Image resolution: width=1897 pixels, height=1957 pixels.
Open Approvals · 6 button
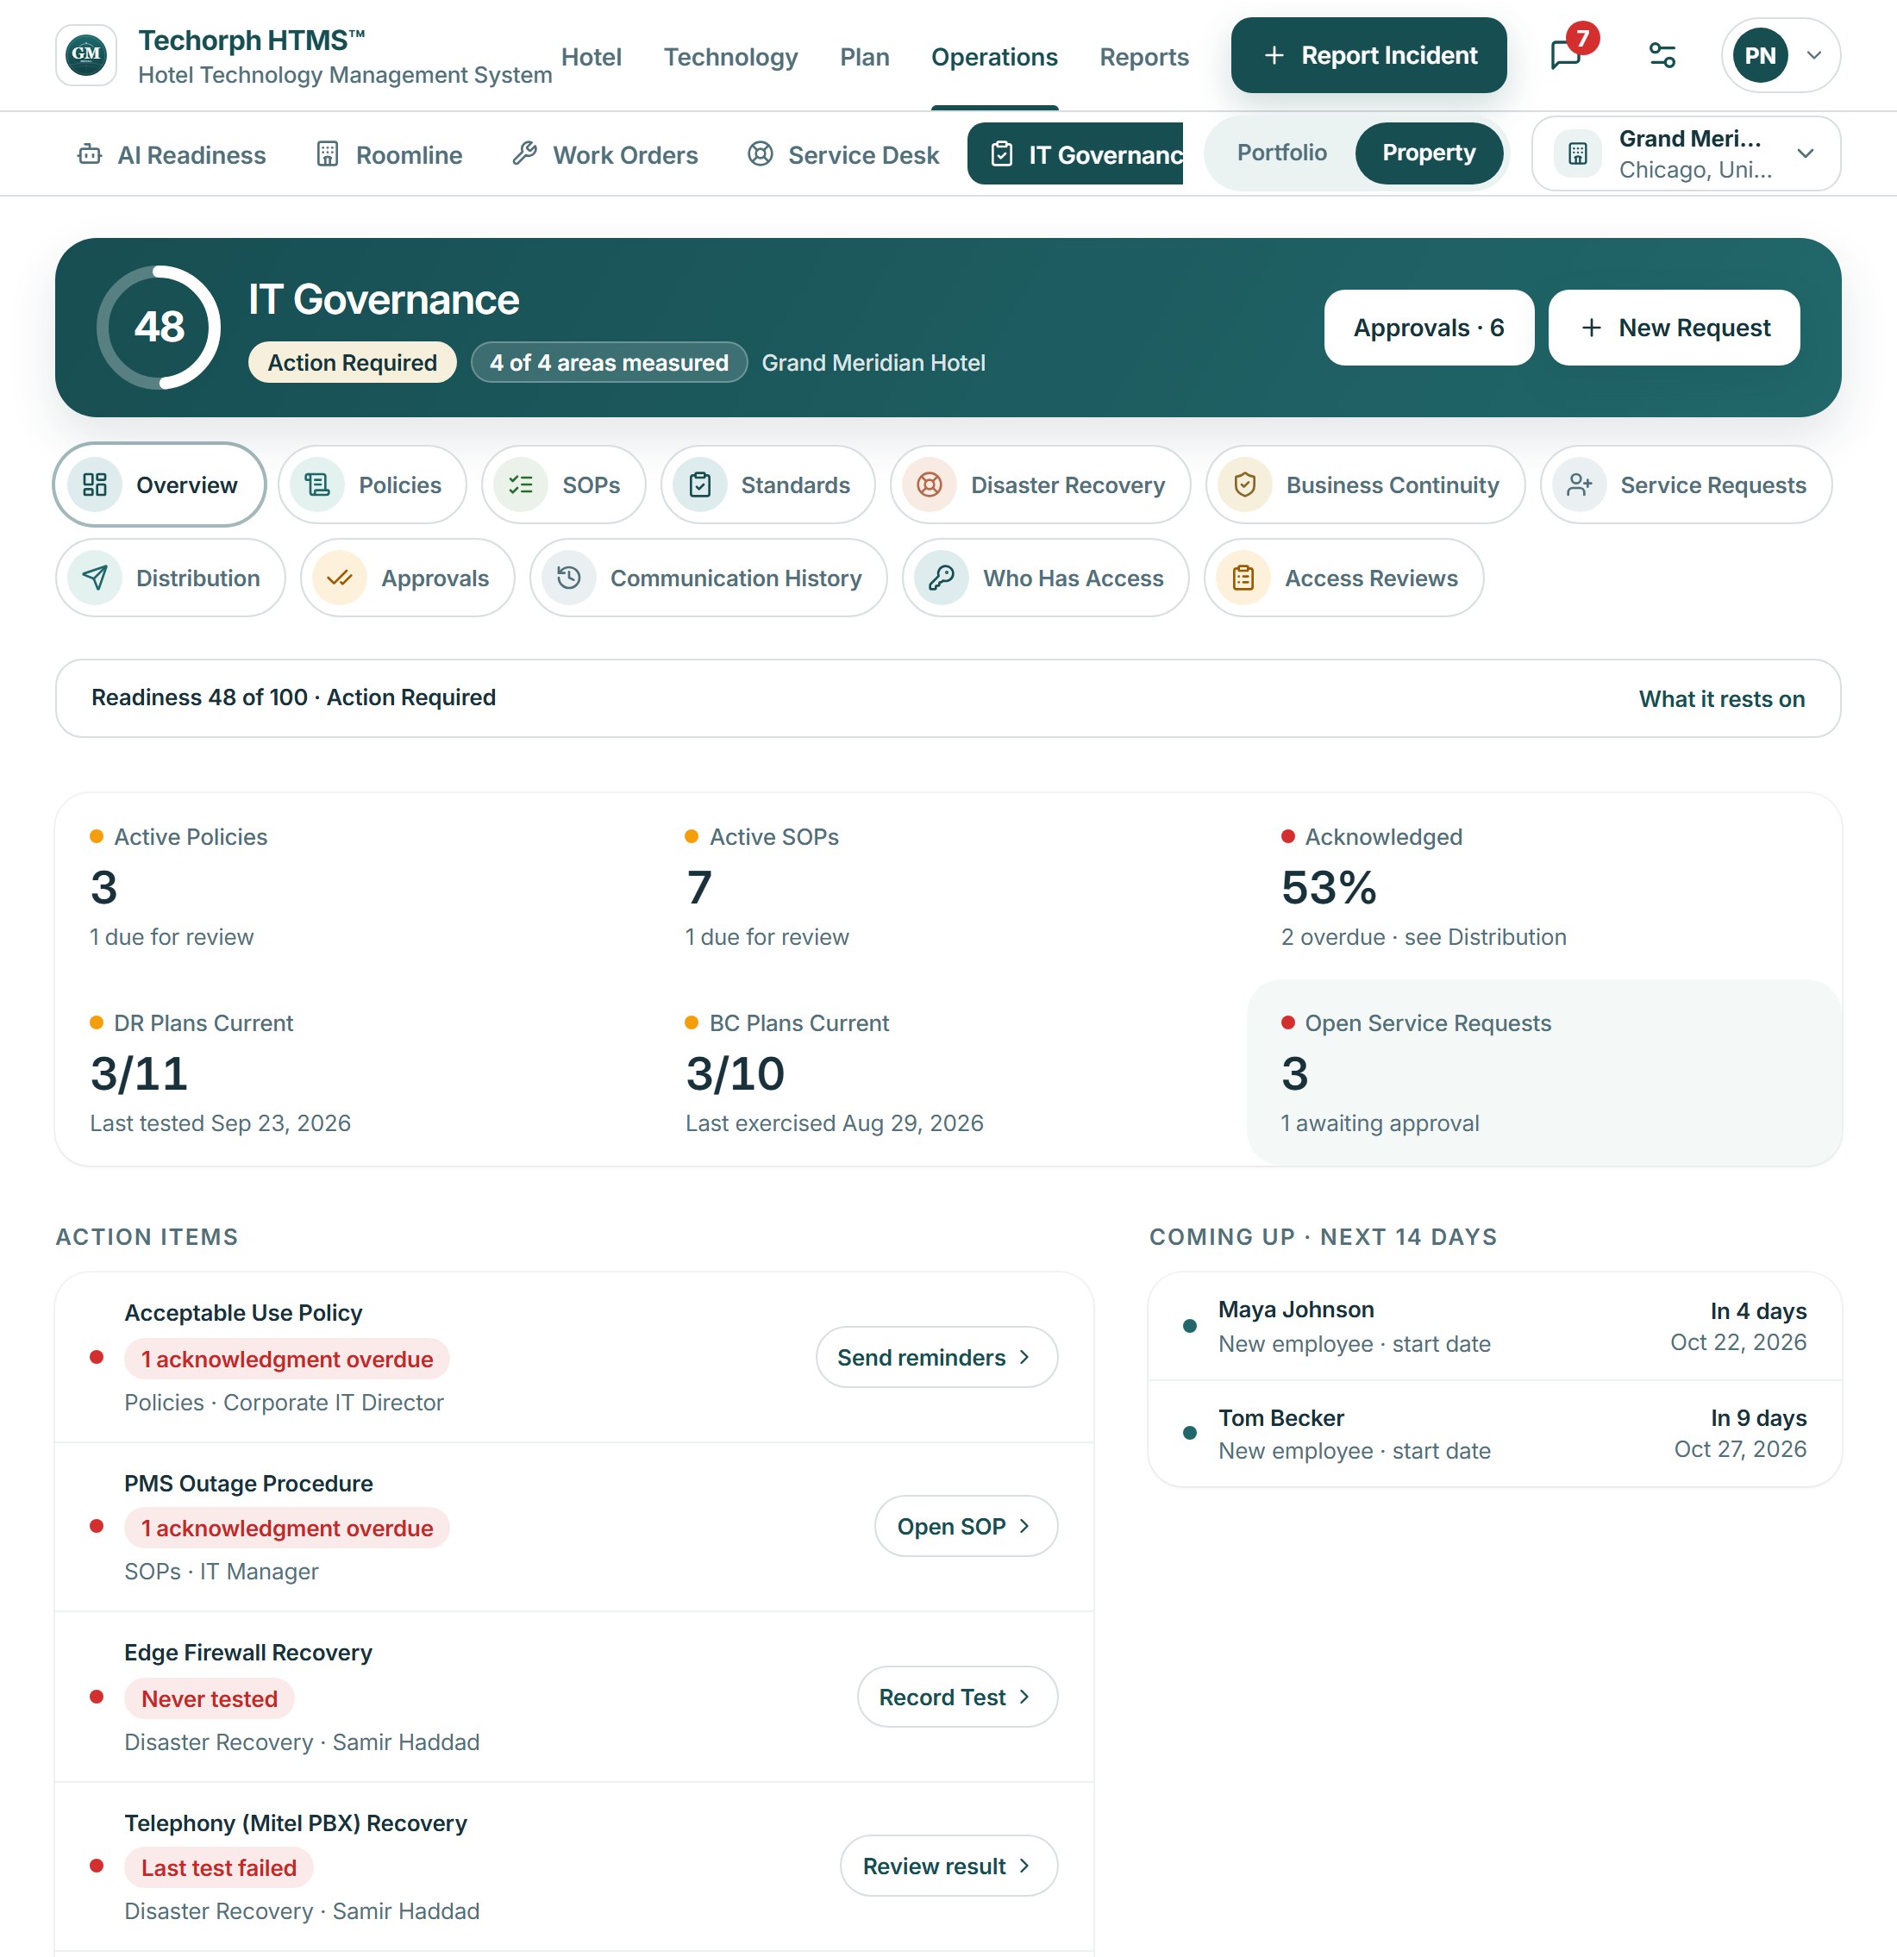(1429, 328)
